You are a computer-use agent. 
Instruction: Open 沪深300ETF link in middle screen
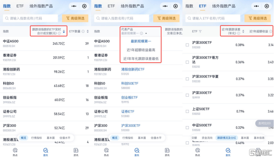[x=131, y=125]
